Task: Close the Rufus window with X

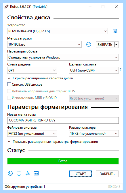Action: click(x=116, y=7)
